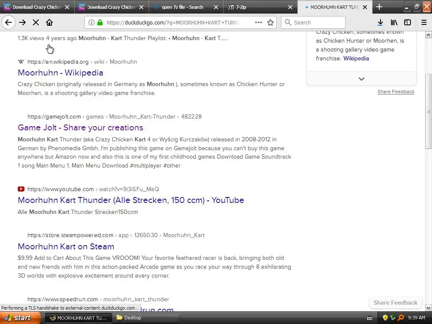432x324 pixels.
Task: Click the 9:39 AM system clock
Action: tap(416, 318)
